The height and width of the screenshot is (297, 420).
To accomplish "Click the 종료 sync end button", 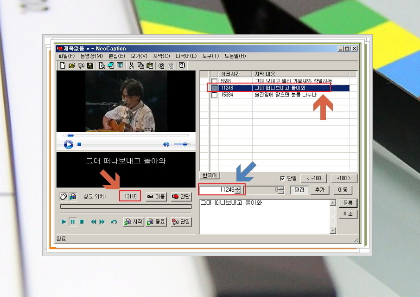I will 156,222.
